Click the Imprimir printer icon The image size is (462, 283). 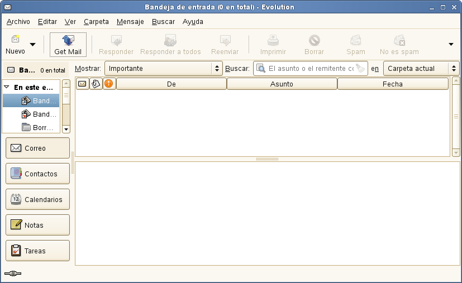click(273, 40)
